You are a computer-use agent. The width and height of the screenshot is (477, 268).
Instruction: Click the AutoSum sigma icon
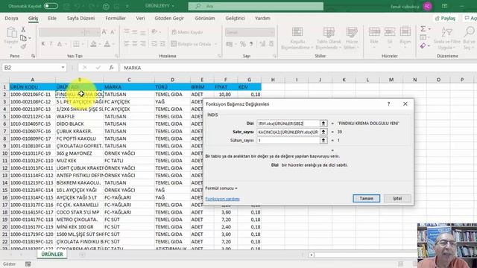[423, 29]
